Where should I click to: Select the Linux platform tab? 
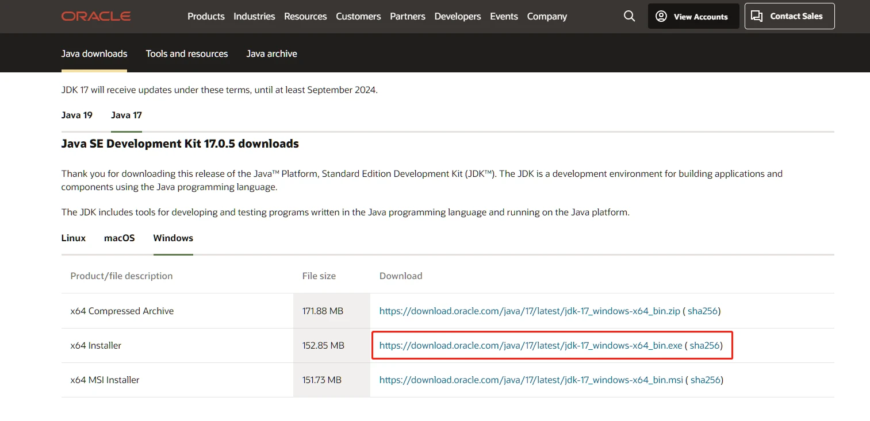tap(74, 238)
